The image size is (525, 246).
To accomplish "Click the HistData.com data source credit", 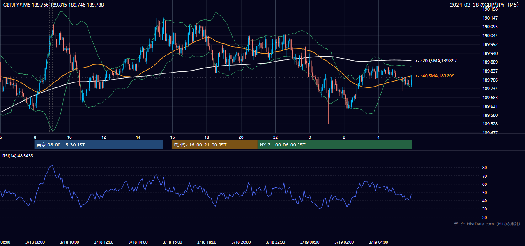I will pos(487,224).
